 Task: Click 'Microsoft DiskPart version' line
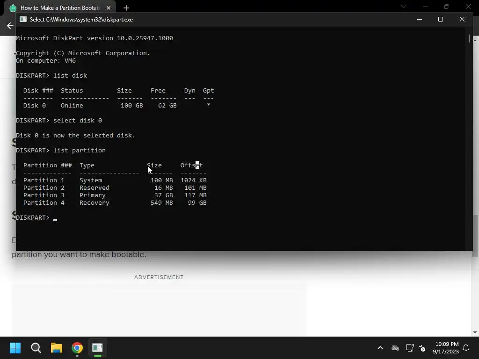click(x=94, y=38)
